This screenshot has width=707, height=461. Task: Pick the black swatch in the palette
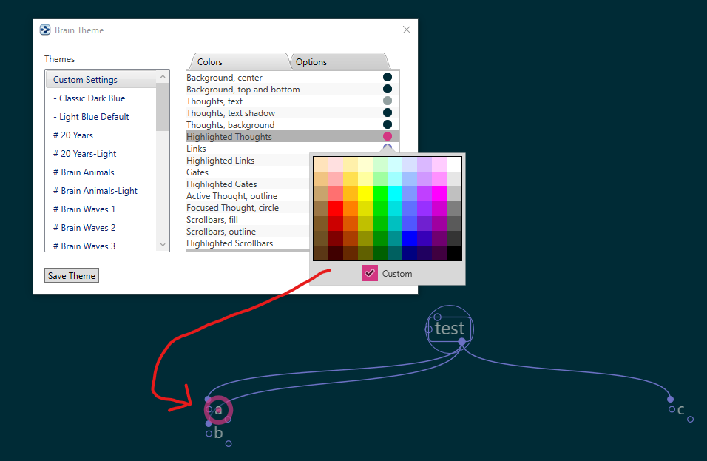454,253
